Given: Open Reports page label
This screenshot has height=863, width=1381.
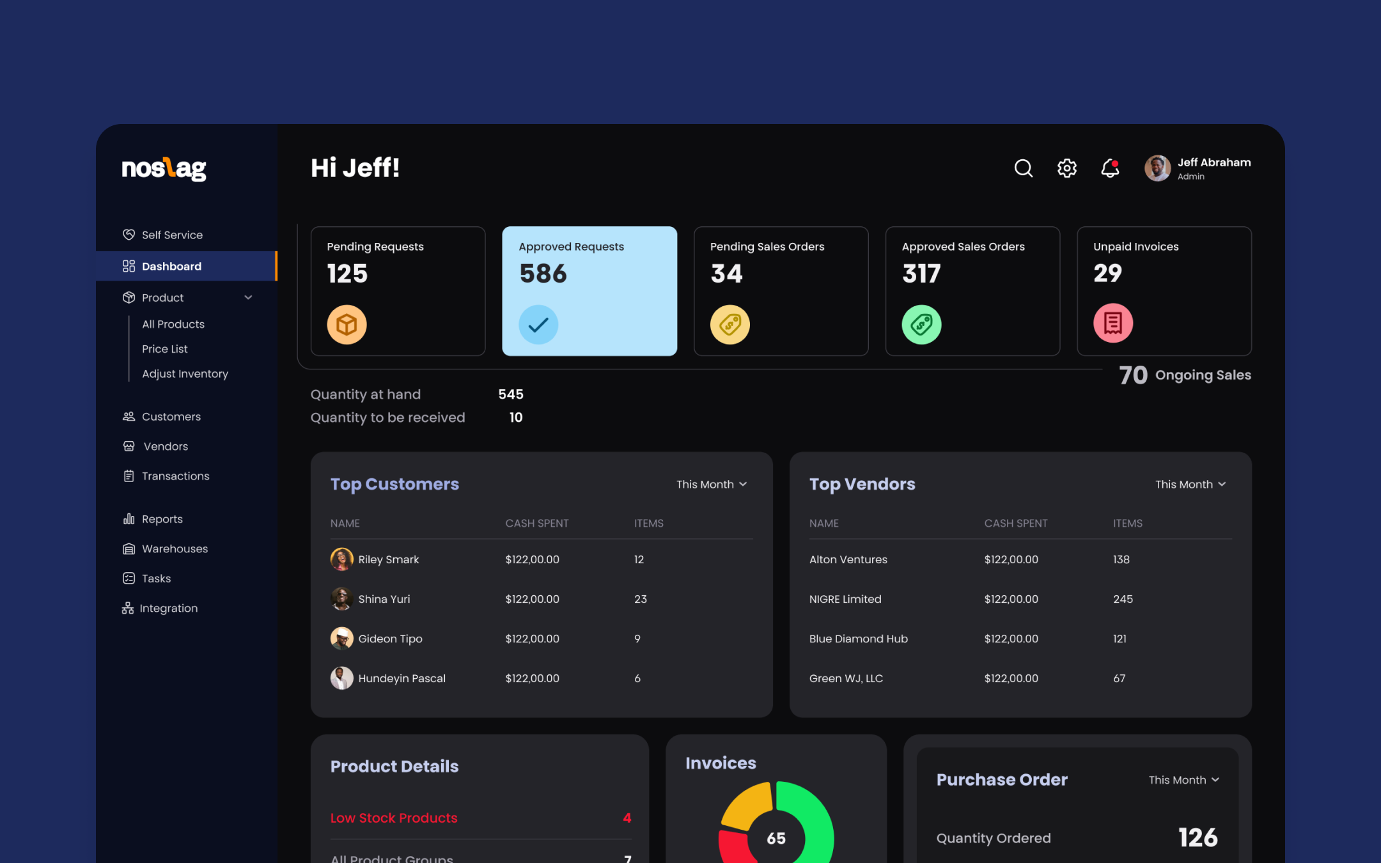Looking at the screenshot, I should pyautogui.click(x=162, y=518).
